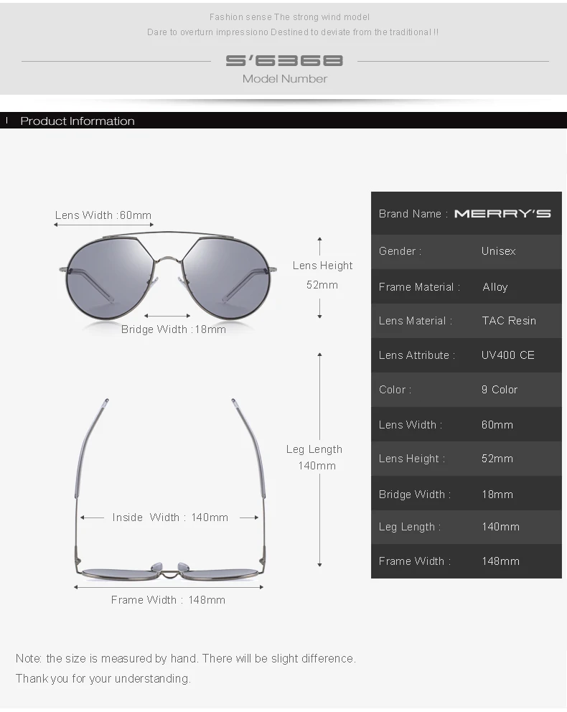Click the 'Leg Length' diagram label
This screenshot has height=712, width=567.
[314, 449]
